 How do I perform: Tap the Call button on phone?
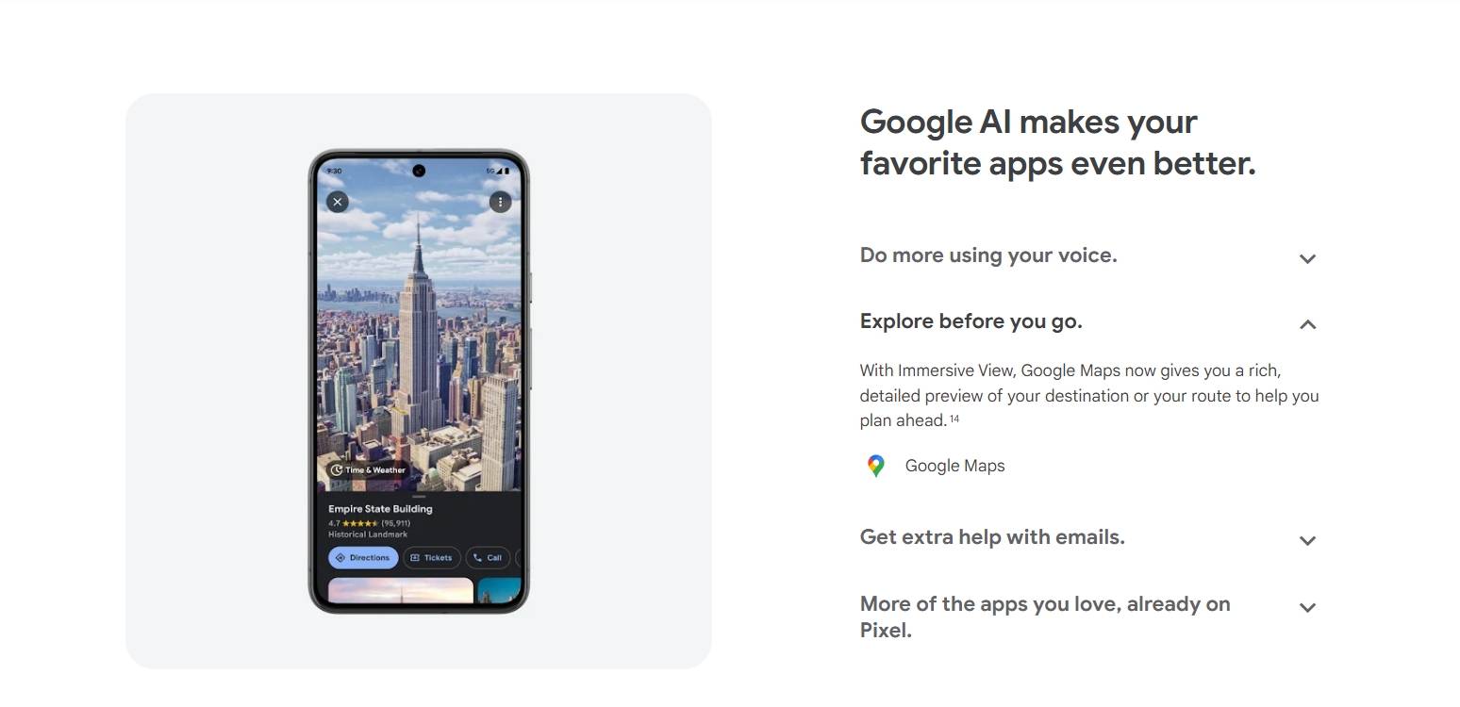[488, 558]
